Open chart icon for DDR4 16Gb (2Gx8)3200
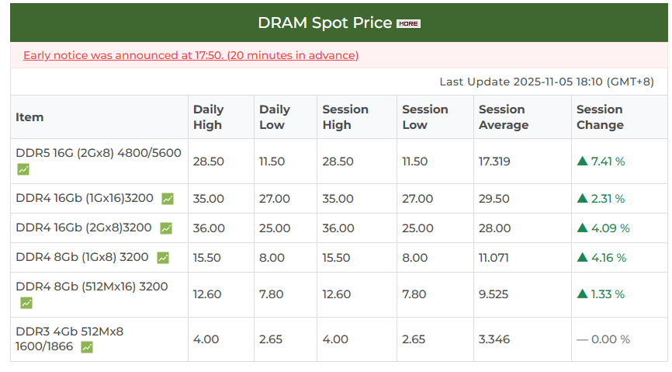Image resolution: width=672 pixels, height=372 pixels. pos(166,228)
